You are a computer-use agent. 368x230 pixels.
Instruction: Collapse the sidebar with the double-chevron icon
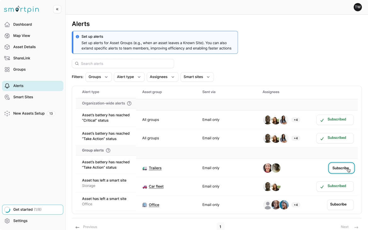57,9
